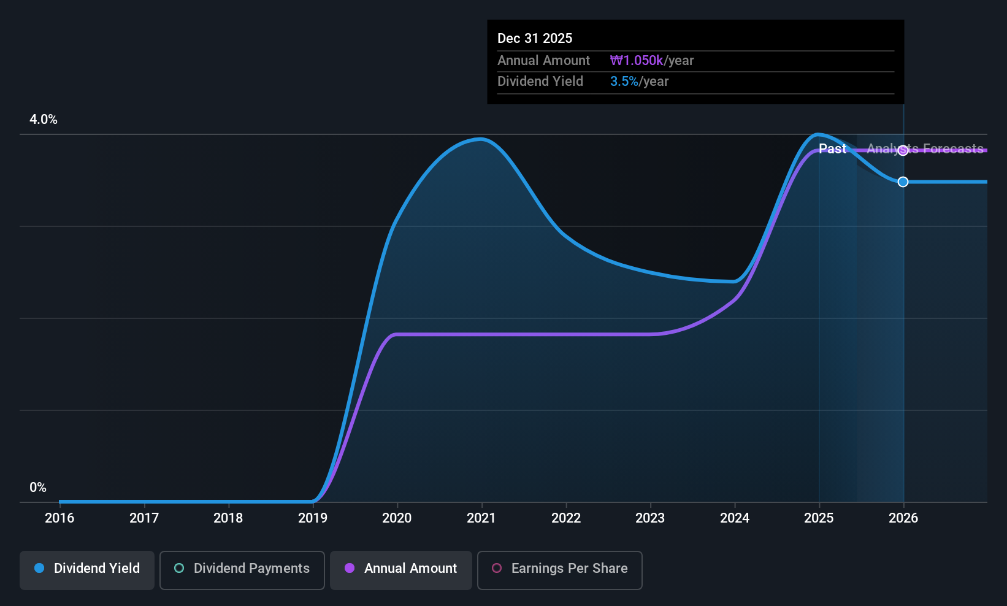The image size is (1007, 606).
Task: Click the 2022 x-axis label
Action: tap(566, 518)
